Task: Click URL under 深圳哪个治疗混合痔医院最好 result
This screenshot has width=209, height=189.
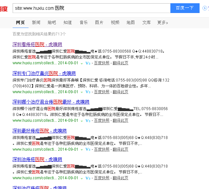Action: coord(35,120)
